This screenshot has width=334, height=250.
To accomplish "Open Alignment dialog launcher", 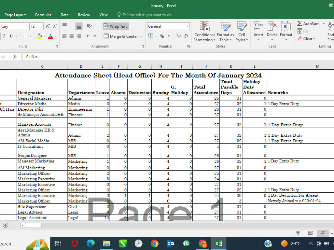I will [143, 46].
